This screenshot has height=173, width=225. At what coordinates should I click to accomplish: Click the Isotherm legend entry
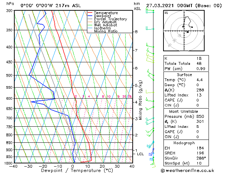pos(102,28)
